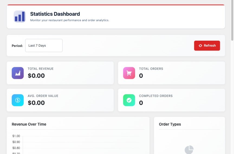This screenshot has height=154, width=234.
Task: Click the Completed Orders checkmark icon
Action: click(129, 100)
